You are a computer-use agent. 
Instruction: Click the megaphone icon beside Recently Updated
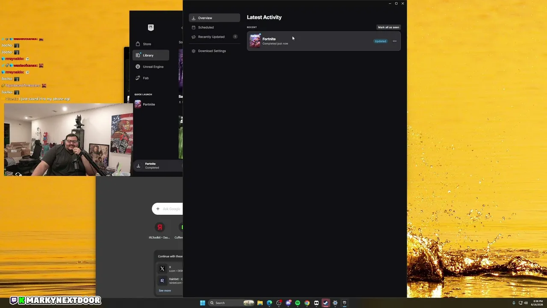(194, 37)
